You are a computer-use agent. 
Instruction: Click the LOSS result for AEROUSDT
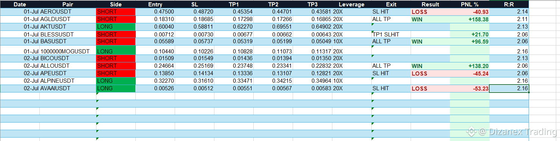(430, 12)
